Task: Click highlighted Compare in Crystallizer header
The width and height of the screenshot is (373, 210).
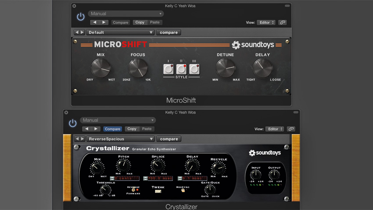Action: (x=112, y=129)
